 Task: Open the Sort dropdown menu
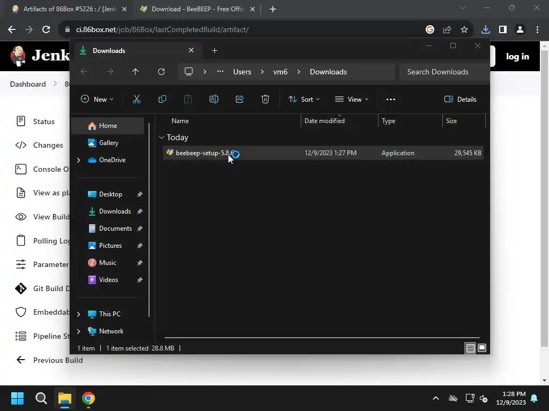pos(304,99)
